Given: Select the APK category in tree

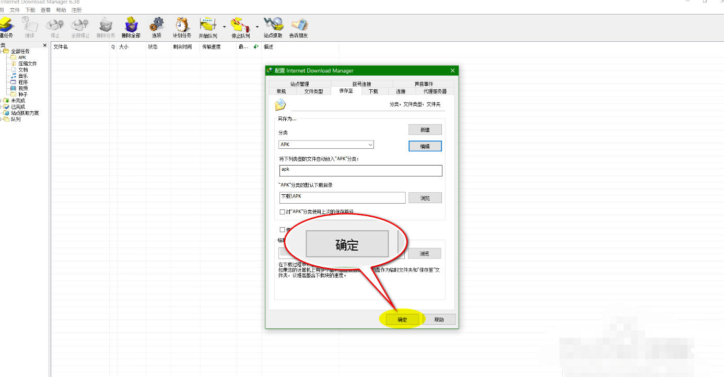Looking at the screenshot, I should point(22,57).
